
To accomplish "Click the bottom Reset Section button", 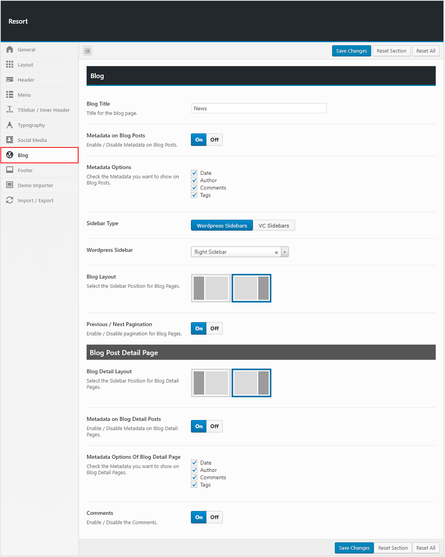I will click(x=393, y=548).
